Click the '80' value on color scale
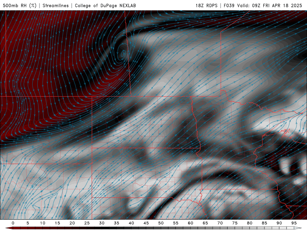Screen dimensions: 307x230 coord(249,223)
